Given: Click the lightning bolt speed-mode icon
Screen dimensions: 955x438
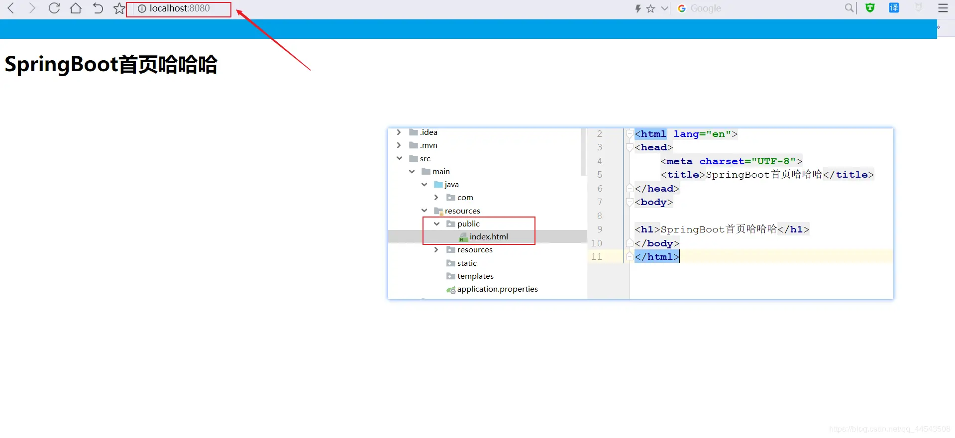Looking at the screenshot, I should (638, 8).
